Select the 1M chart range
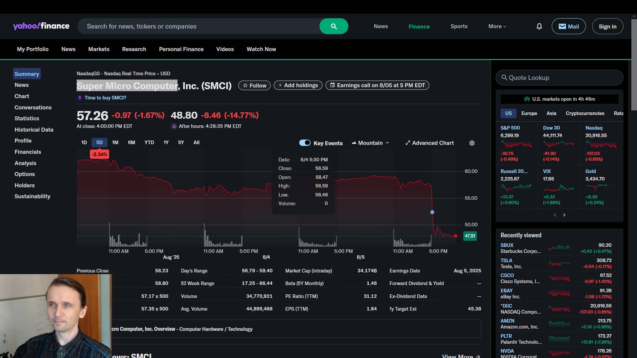Image resolution: width=637 pixels, height=358 pixels. [115, 143]
